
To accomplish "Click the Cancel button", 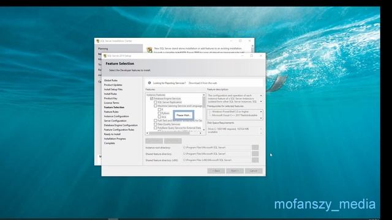I will point(254,171).
